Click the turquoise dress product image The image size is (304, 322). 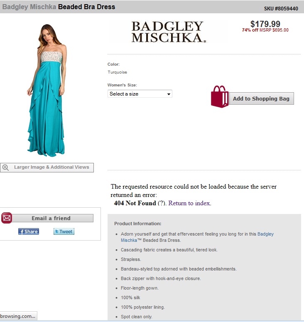click(x=47, y=90)
